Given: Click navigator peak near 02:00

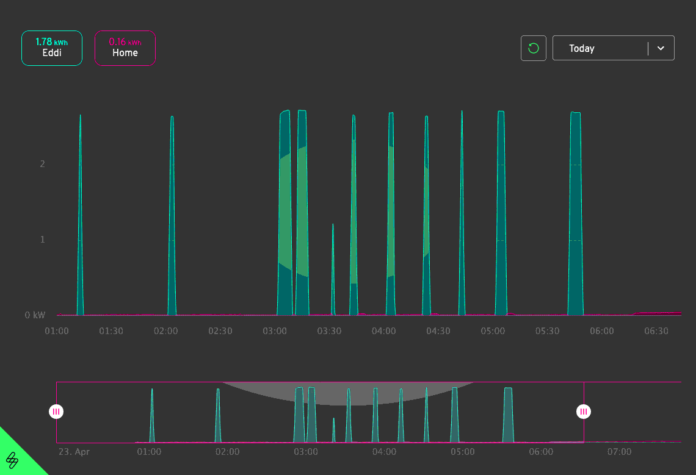Looking at the screenshot, I should (217, 421).
